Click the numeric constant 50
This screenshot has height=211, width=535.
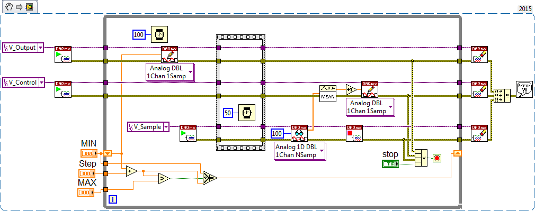click(228, 112)
